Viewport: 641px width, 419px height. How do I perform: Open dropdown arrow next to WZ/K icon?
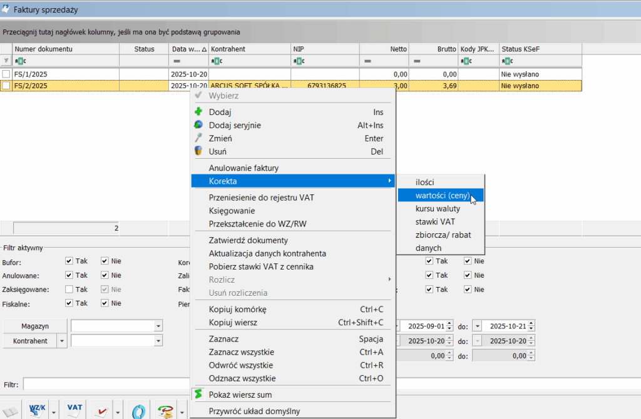click(54, 412)
